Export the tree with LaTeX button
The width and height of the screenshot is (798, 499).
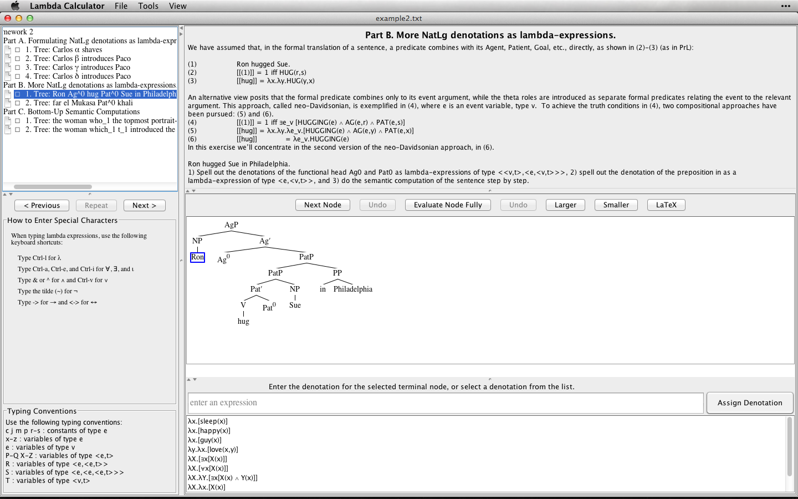click(x=666, y=205)
